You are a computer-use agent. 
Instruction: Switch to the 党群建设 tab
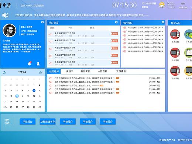point(121,71)
